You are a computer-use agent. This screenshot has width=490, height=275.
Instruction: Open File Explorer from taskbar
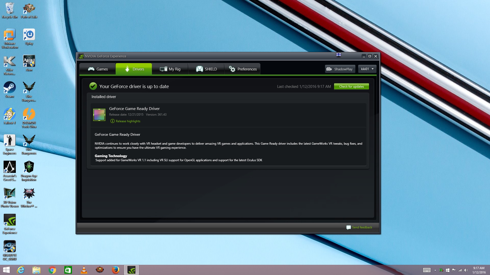pyautogui.click(x=36, y=270)
